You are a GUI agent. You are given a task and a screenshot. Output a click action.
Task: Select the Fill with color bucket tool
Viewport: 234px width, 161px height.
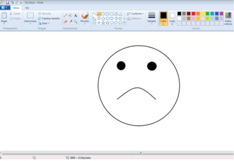tap(70, 15)
